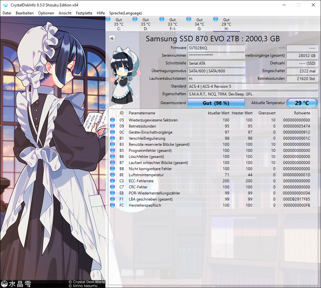This screenshot has height=288, width=321.
Task: Click the Eigenschaften S.M.A.R.T. field
Action: 253,94
